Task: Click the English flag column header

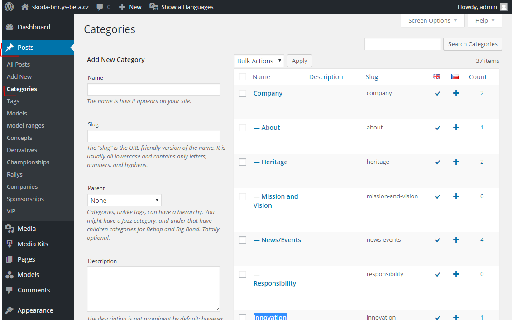Action: (x=436, y=77)
